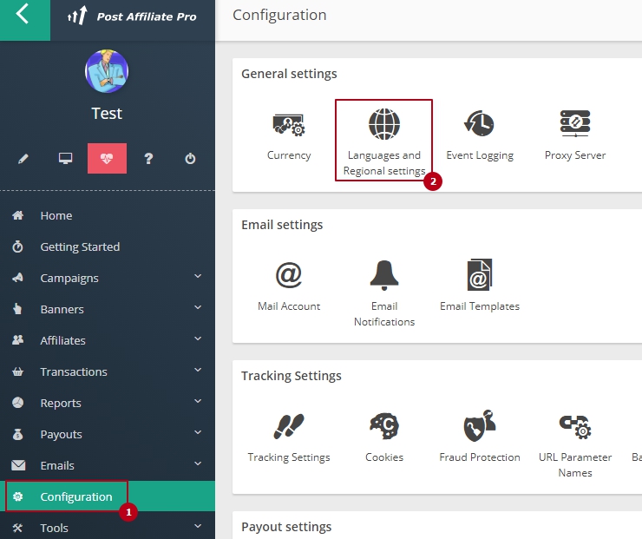642x539 pixels.
Task: Expand the Campaigns menu chevron
Action: pyautogui.click(x=198, y=277)
